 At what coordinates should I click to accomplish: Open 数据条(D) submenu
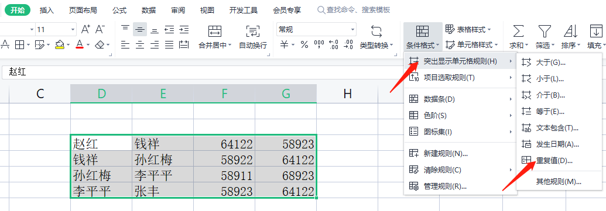click(x=460, y=99)
